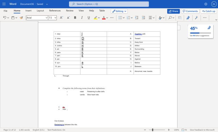Switch to the References tab
This screenshot has width=218, height=132.
[x=55, y=11]
